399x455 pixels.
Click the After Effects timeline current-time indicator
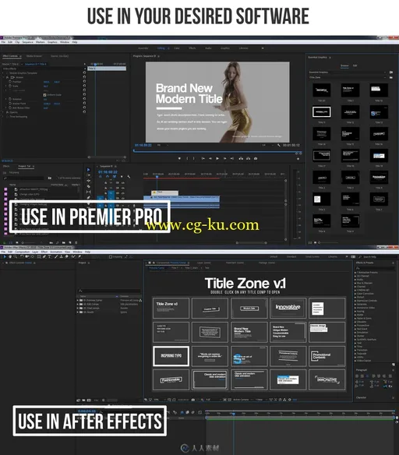pyautogui.click(x=233, y=413)
